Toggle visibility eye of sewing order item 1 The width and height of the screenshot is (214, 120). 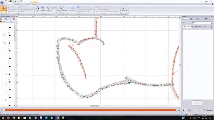click(10, 27)
